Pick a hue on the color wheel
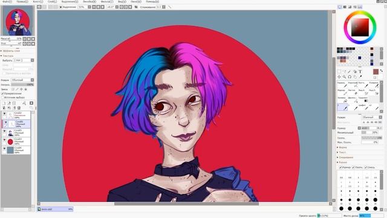 [360, 27]
